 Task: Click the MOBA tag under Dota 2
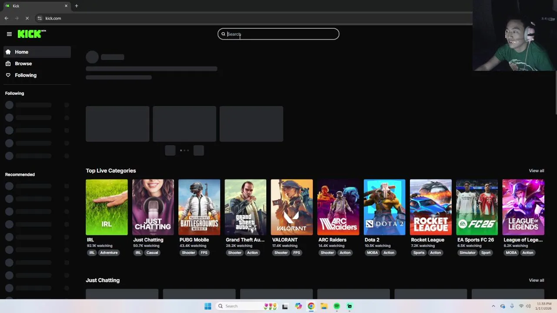click(372, 253)
